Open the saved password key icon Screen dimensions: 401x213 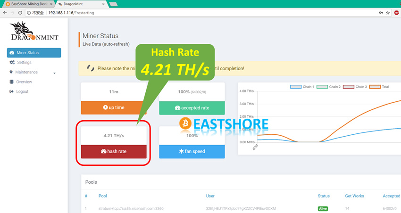click(381, 13)
